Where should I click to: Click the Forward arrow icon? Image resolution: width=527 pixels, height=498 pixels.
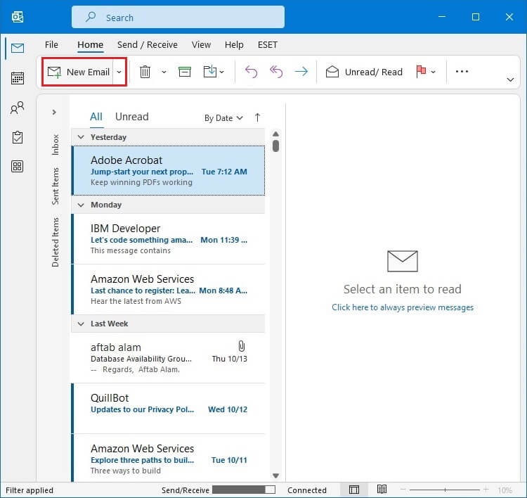[x=301, y=72]
